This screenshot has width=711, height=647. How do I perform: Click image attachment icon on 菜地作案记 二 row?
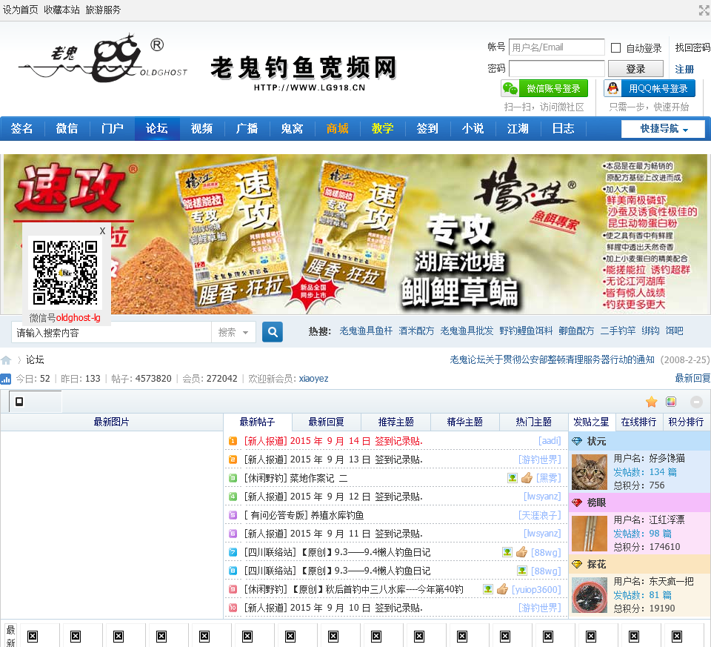click(x=513, y=478)
